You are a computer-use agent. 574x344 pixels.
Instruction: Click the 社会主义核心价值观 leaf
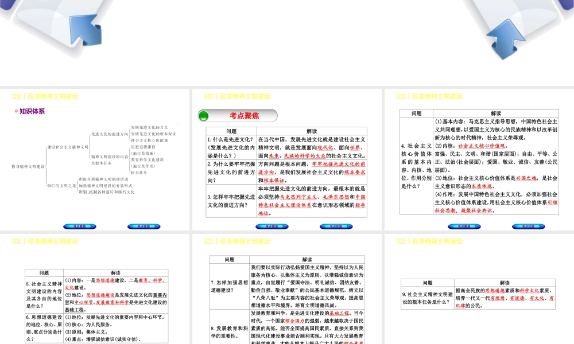(x=149, y=140)
